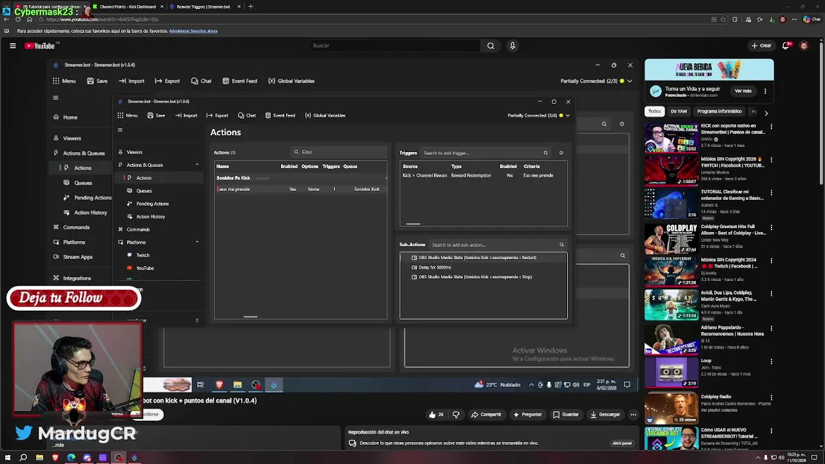Open more actions ellipsis below video
The height and width of the screenshot is (464, 825).
click(x=634, y=414)
